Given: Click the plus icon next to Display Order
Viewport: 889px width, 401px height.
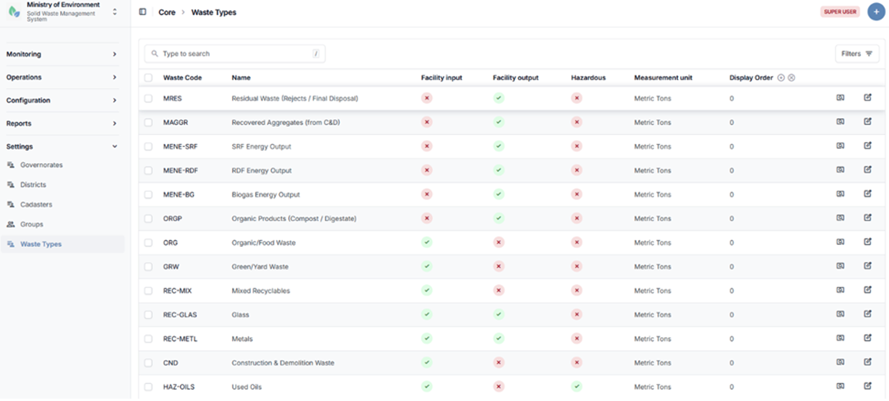Looking at the screenshot, I should pyautogui.click(x=781, y=78).
